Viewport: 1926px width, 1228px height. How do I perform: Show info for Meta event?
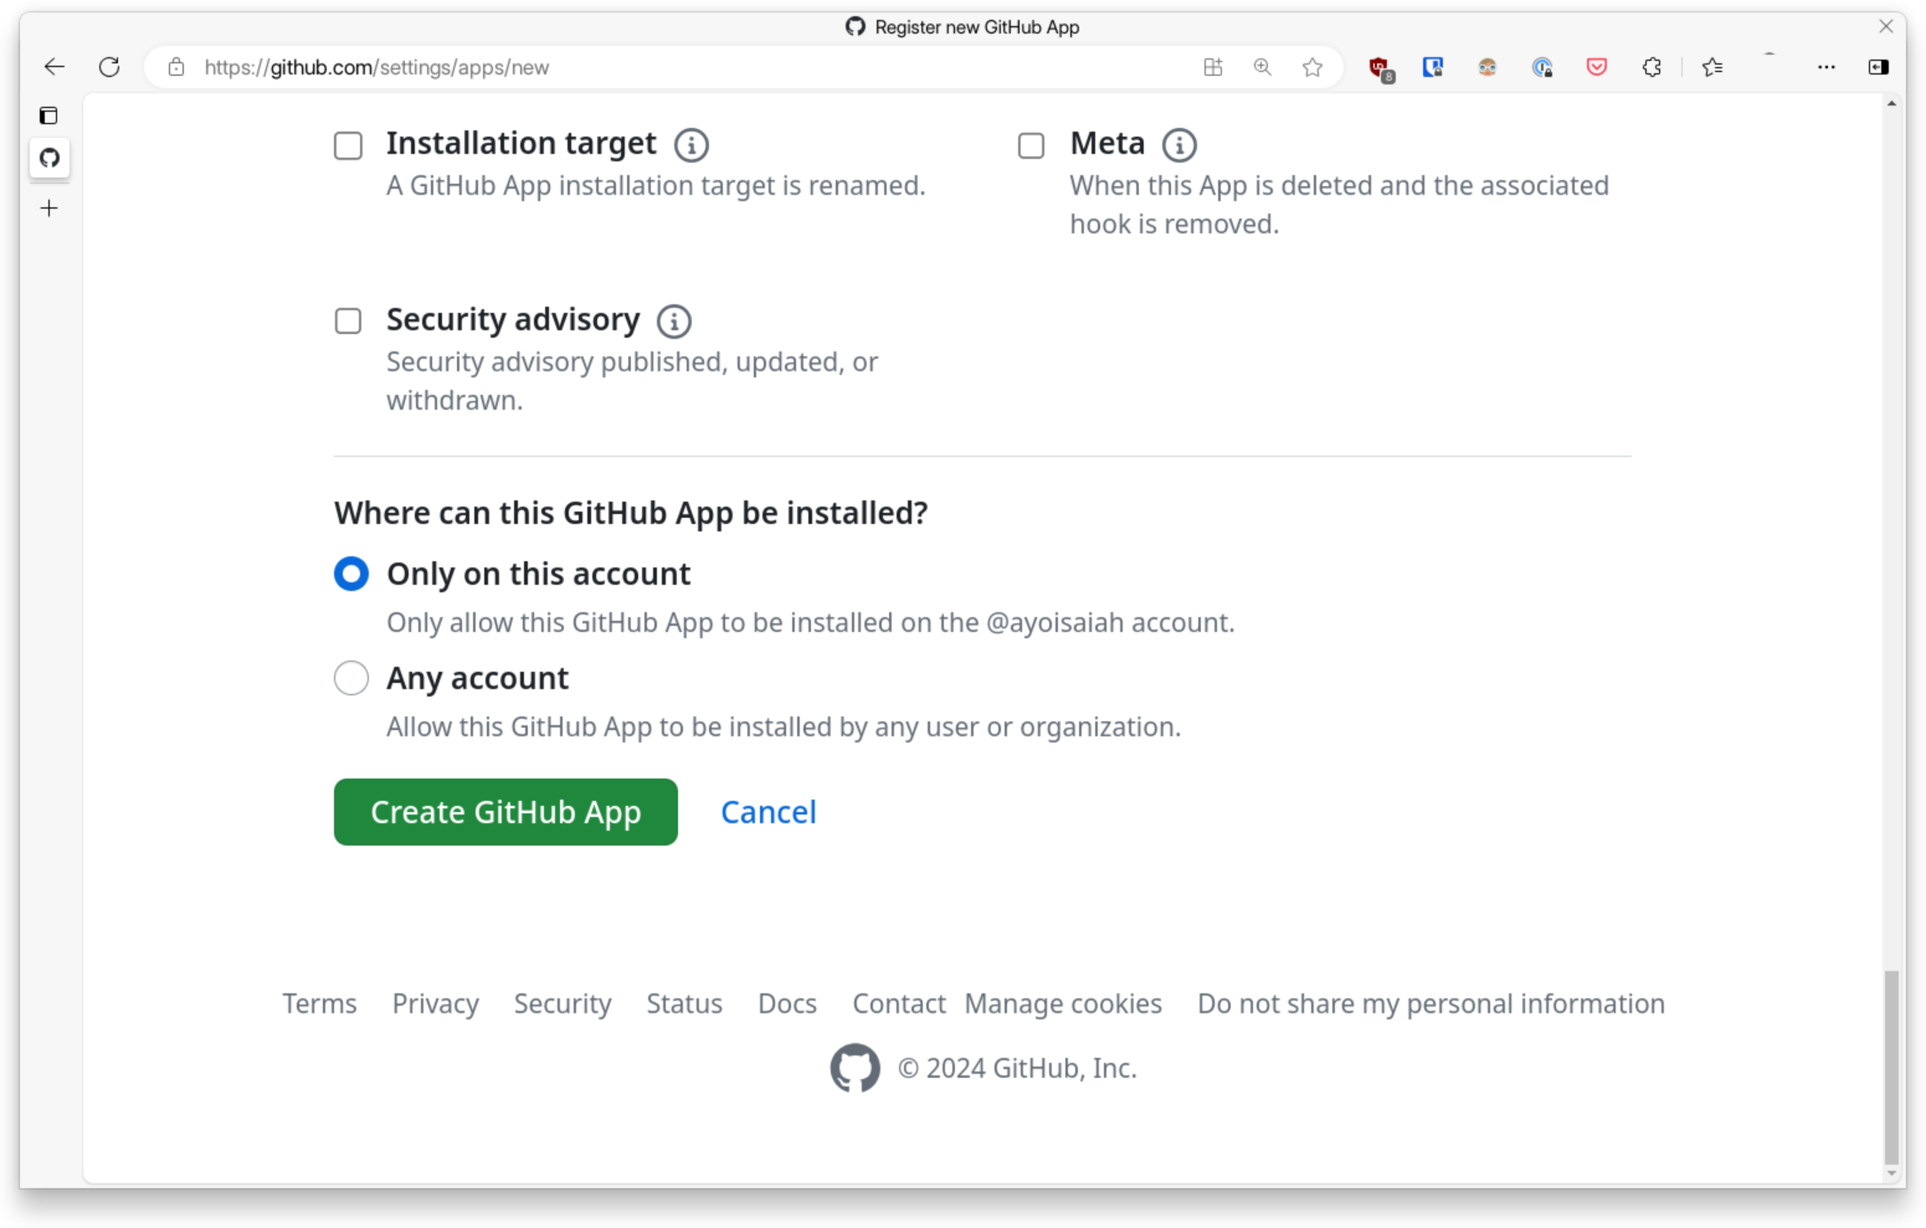coord(1179,145)
